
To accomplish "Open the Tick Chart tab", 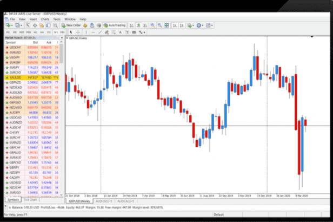I will tap(30, 200).
